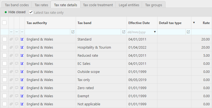Click the sort arrow on Rate column
The height and width of the screenshot is (108, 212).
click(194, 23)
